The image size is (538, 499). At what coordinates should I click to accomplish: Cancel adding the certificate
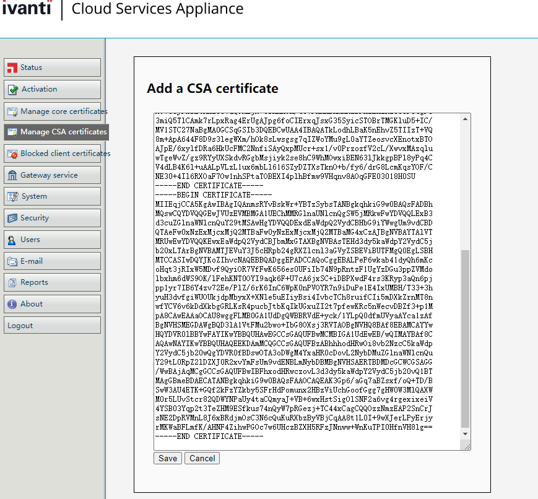point(202,459)
